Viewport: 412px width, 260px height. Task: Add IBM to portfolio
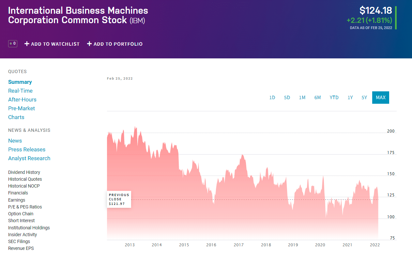[x=115, y=44]
